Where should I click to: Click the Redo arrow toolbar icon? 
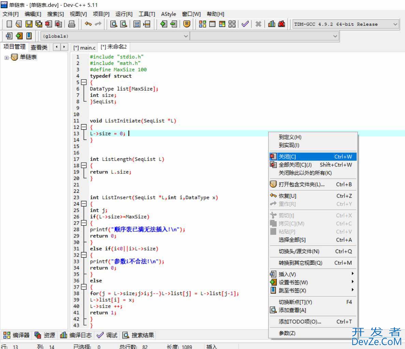tap(98, 24)
